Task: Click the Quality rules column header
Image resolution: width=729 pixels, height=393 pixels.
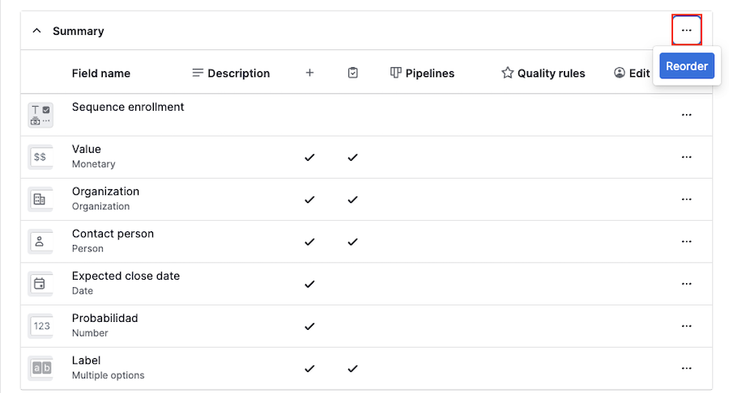Action: [x=543, y=73]
